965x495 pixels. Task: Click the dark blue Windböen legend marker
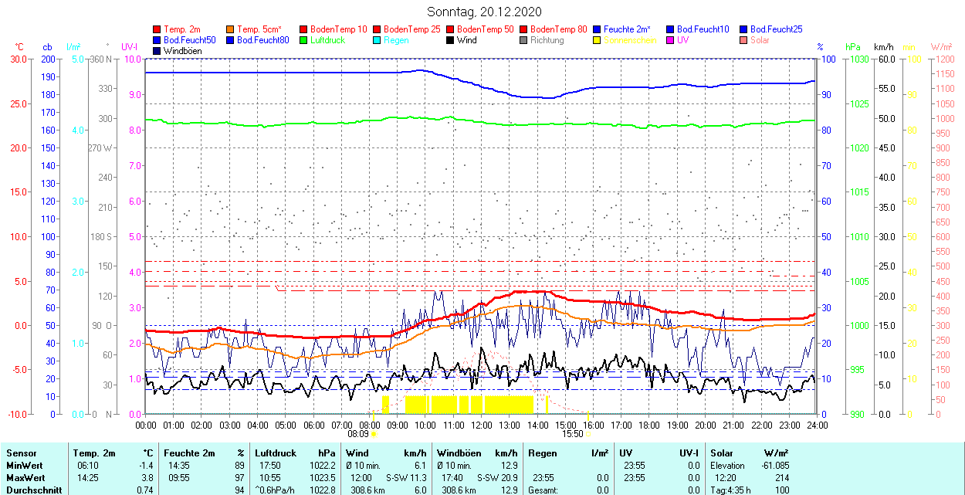(157, 51)
